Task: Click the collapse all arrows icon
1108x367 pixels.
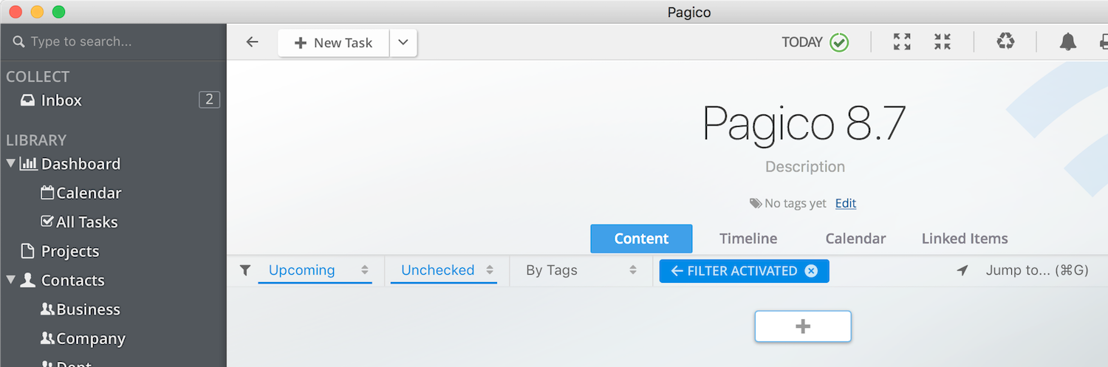Action: pos(943,42)
